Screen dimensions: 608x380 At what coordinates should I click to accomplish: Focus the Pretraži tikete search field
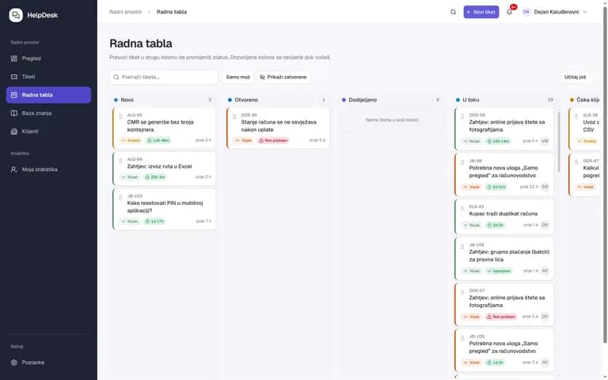164,77
